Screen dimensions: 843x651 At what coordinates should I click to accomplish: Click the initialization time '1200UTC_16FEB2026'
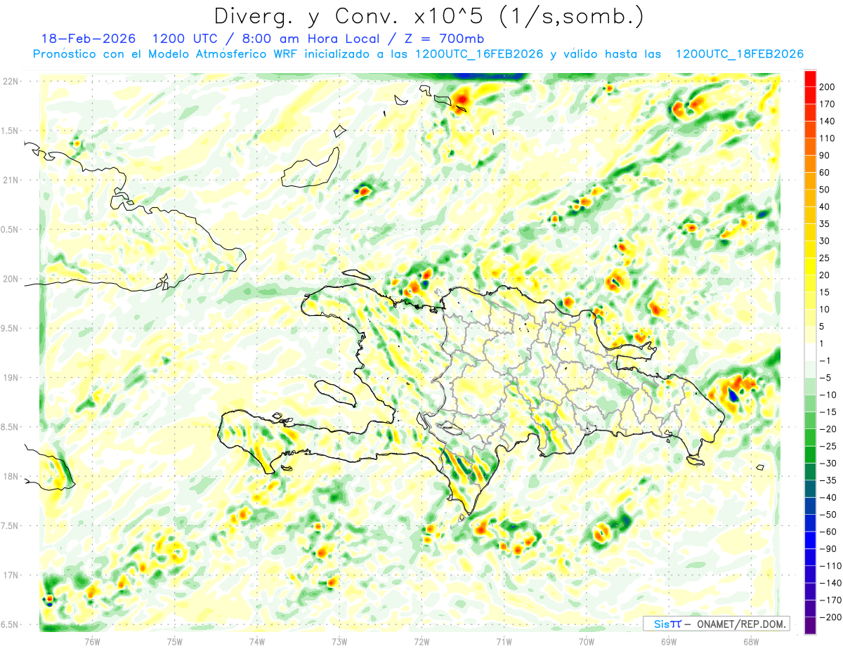point(478,54)
